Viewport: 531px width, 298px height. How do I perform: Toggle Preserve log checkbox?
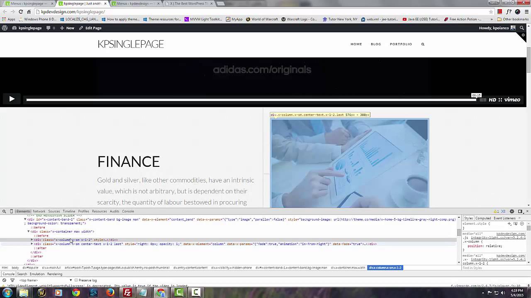[76, 280]
